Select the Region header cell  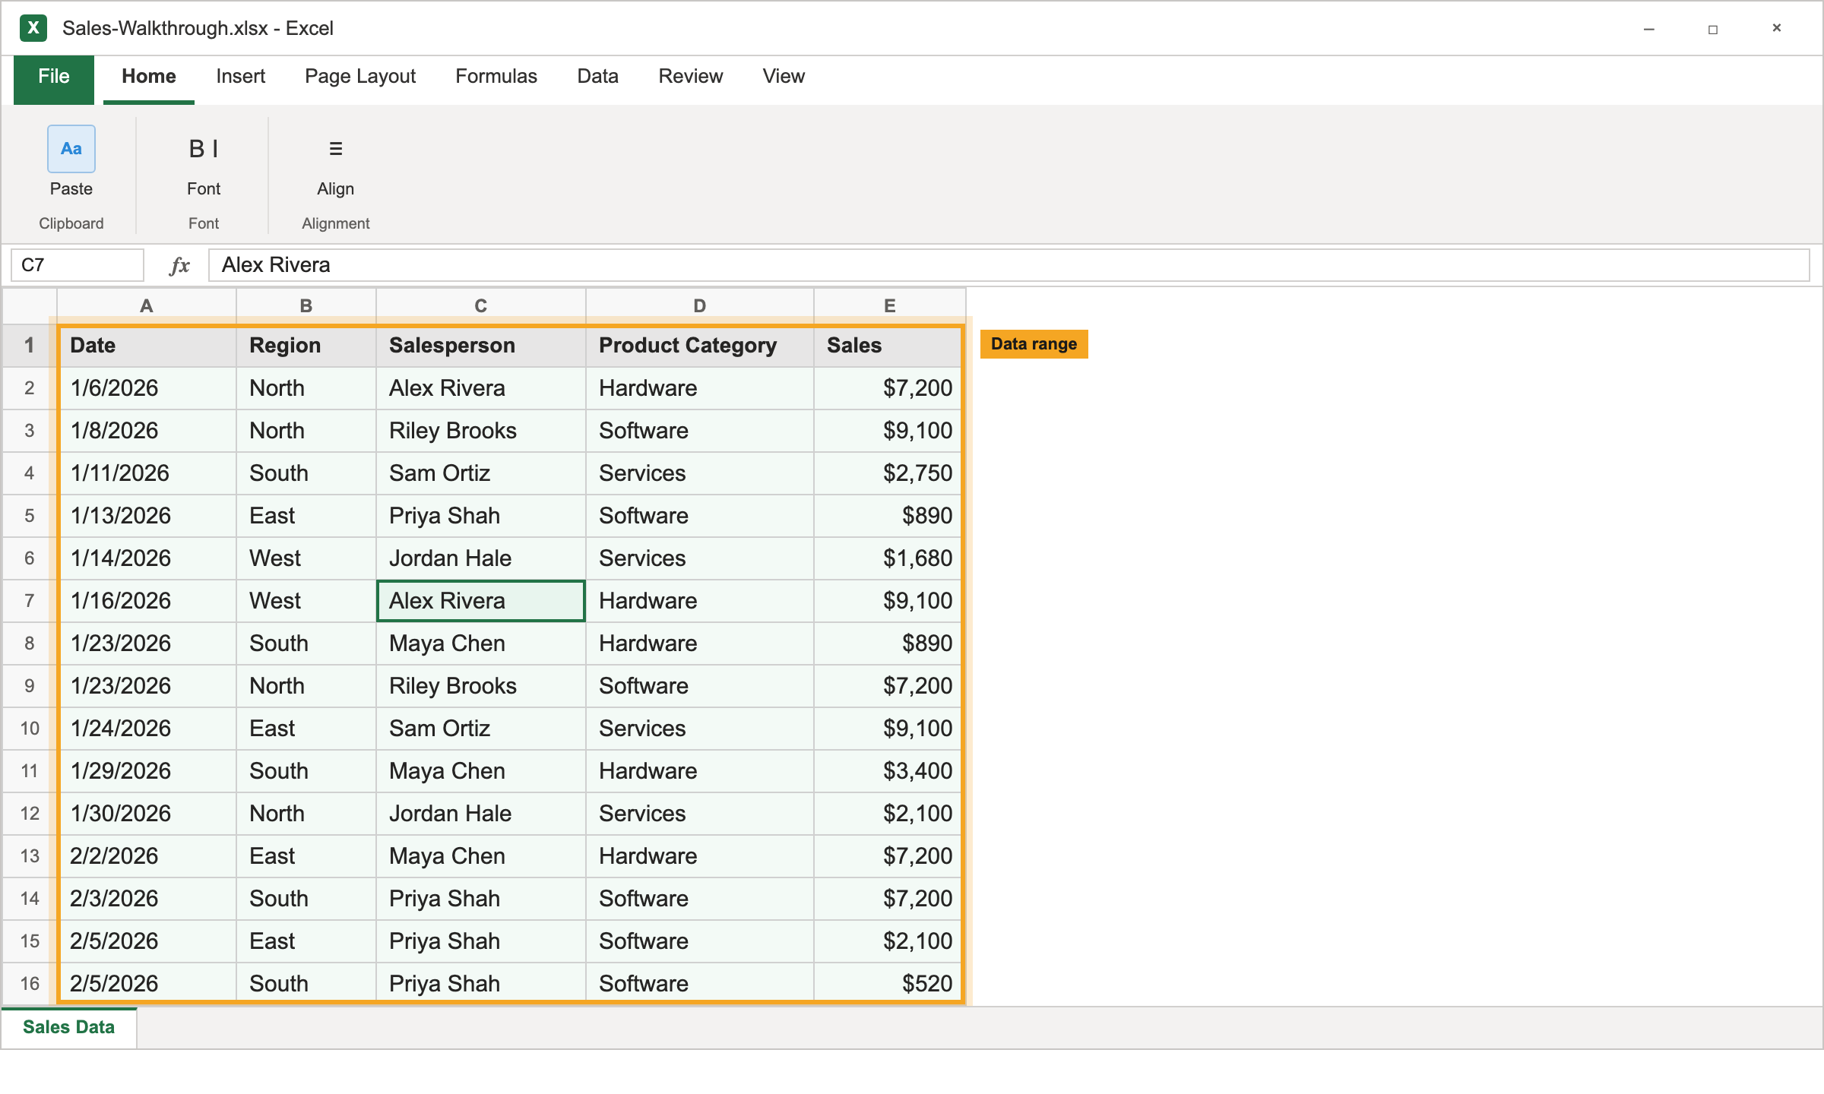click(x=306, y=346)
